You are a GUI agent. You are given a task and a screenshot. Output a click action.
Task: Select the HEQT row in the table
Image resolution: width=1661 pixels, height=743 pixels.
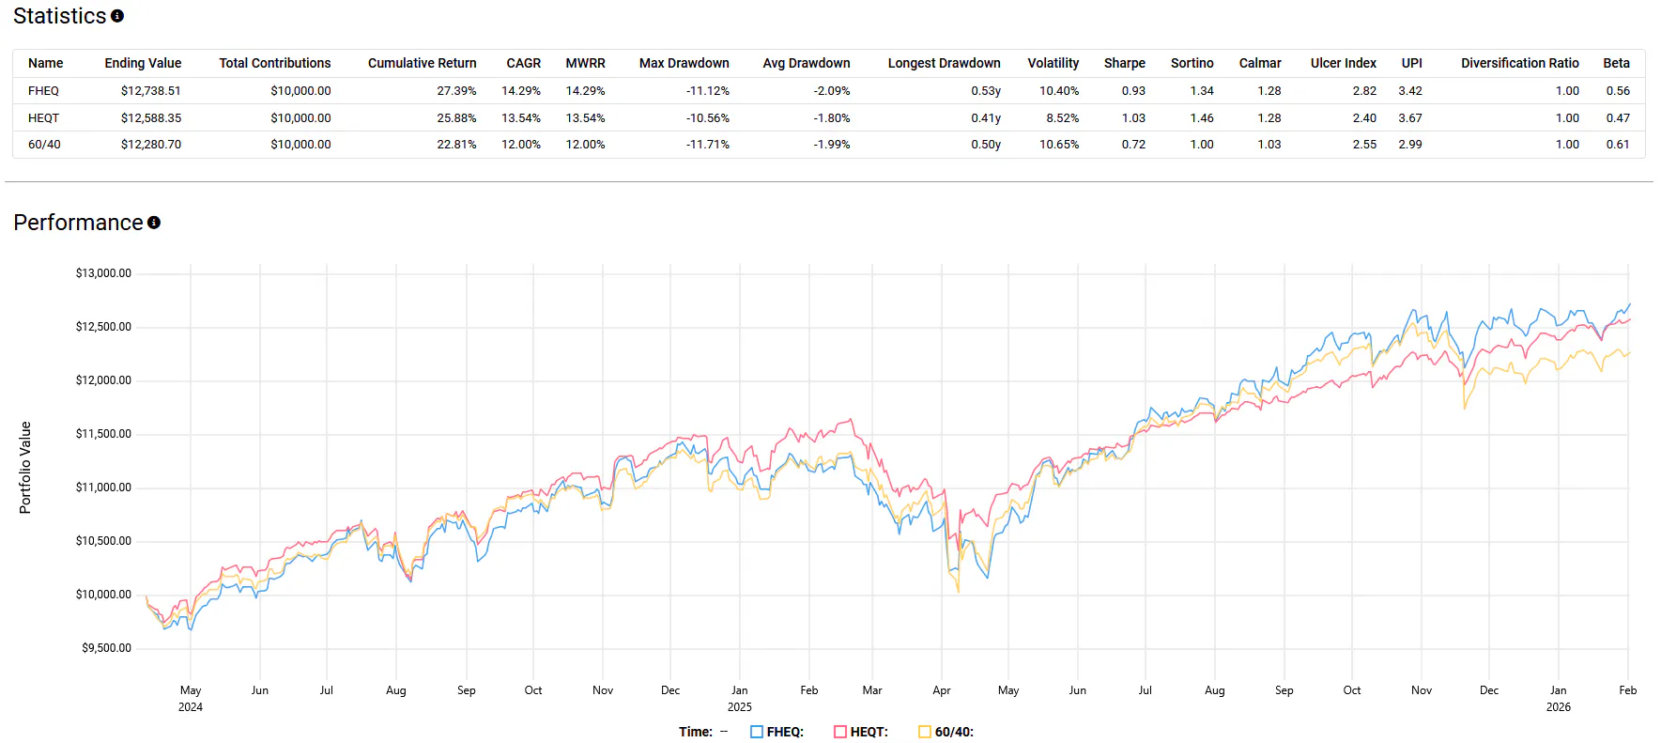pos(44,117)
